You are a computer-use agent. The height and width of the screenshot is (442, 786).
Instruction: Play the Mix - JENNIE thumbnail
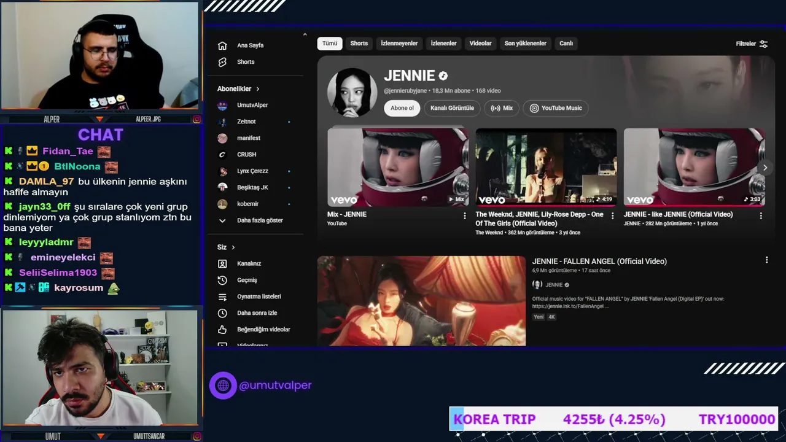point(398,167)
